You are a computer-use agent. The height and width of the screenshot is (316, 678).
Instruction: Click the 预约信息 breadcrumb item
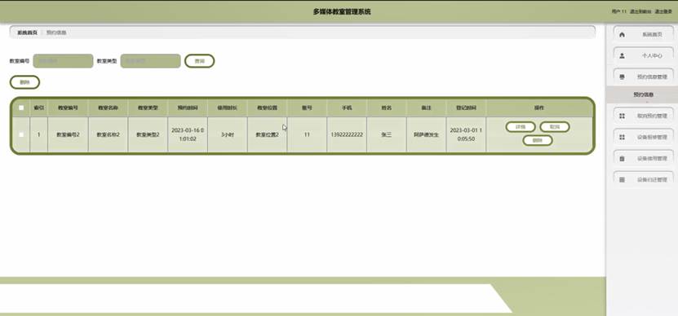coord(56,33)
